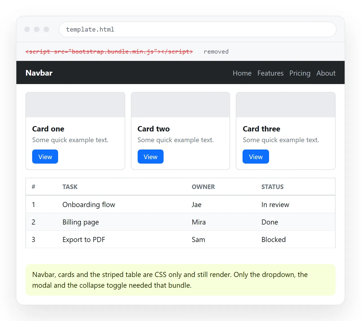Click the 'Card three' title
The height and width of the screenshot is (321, 361).
click(x=261, y=129)
